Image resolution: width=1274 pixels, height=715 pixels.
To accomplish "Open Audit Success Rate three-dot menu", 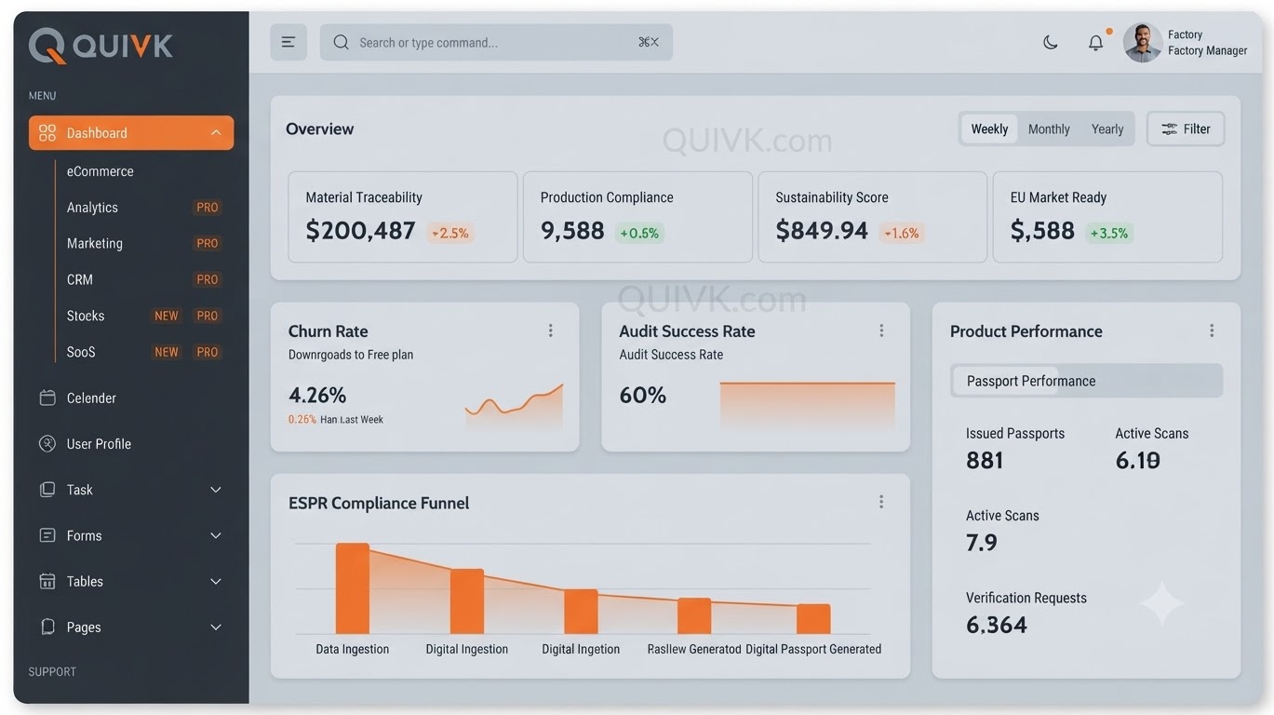I will 881,331.
